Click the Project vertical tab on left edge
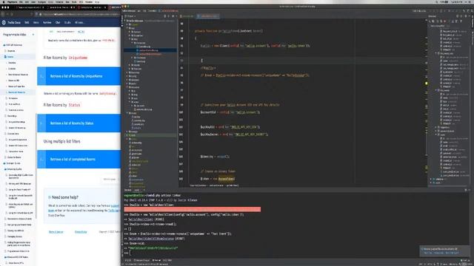This screenshot has height=266, width=474. (122, 21)
